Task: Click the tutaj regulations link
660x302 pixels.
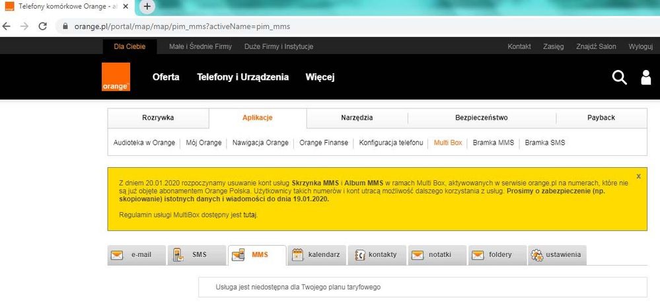Action: [250, 215]
